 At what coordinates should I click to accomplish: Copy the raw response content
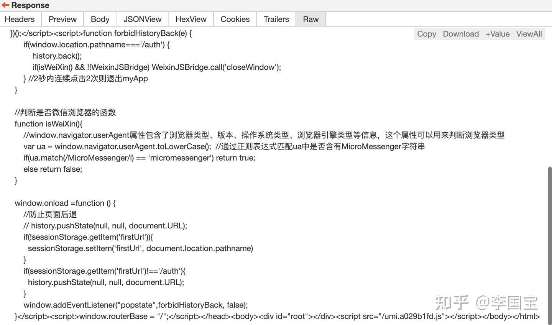click(x=427, y=34)
